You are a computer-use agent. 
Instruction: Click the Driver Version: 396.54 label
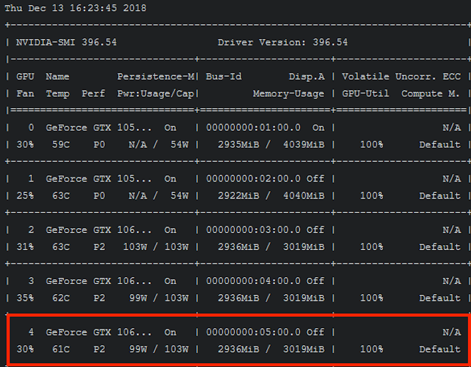pos(283,42)
